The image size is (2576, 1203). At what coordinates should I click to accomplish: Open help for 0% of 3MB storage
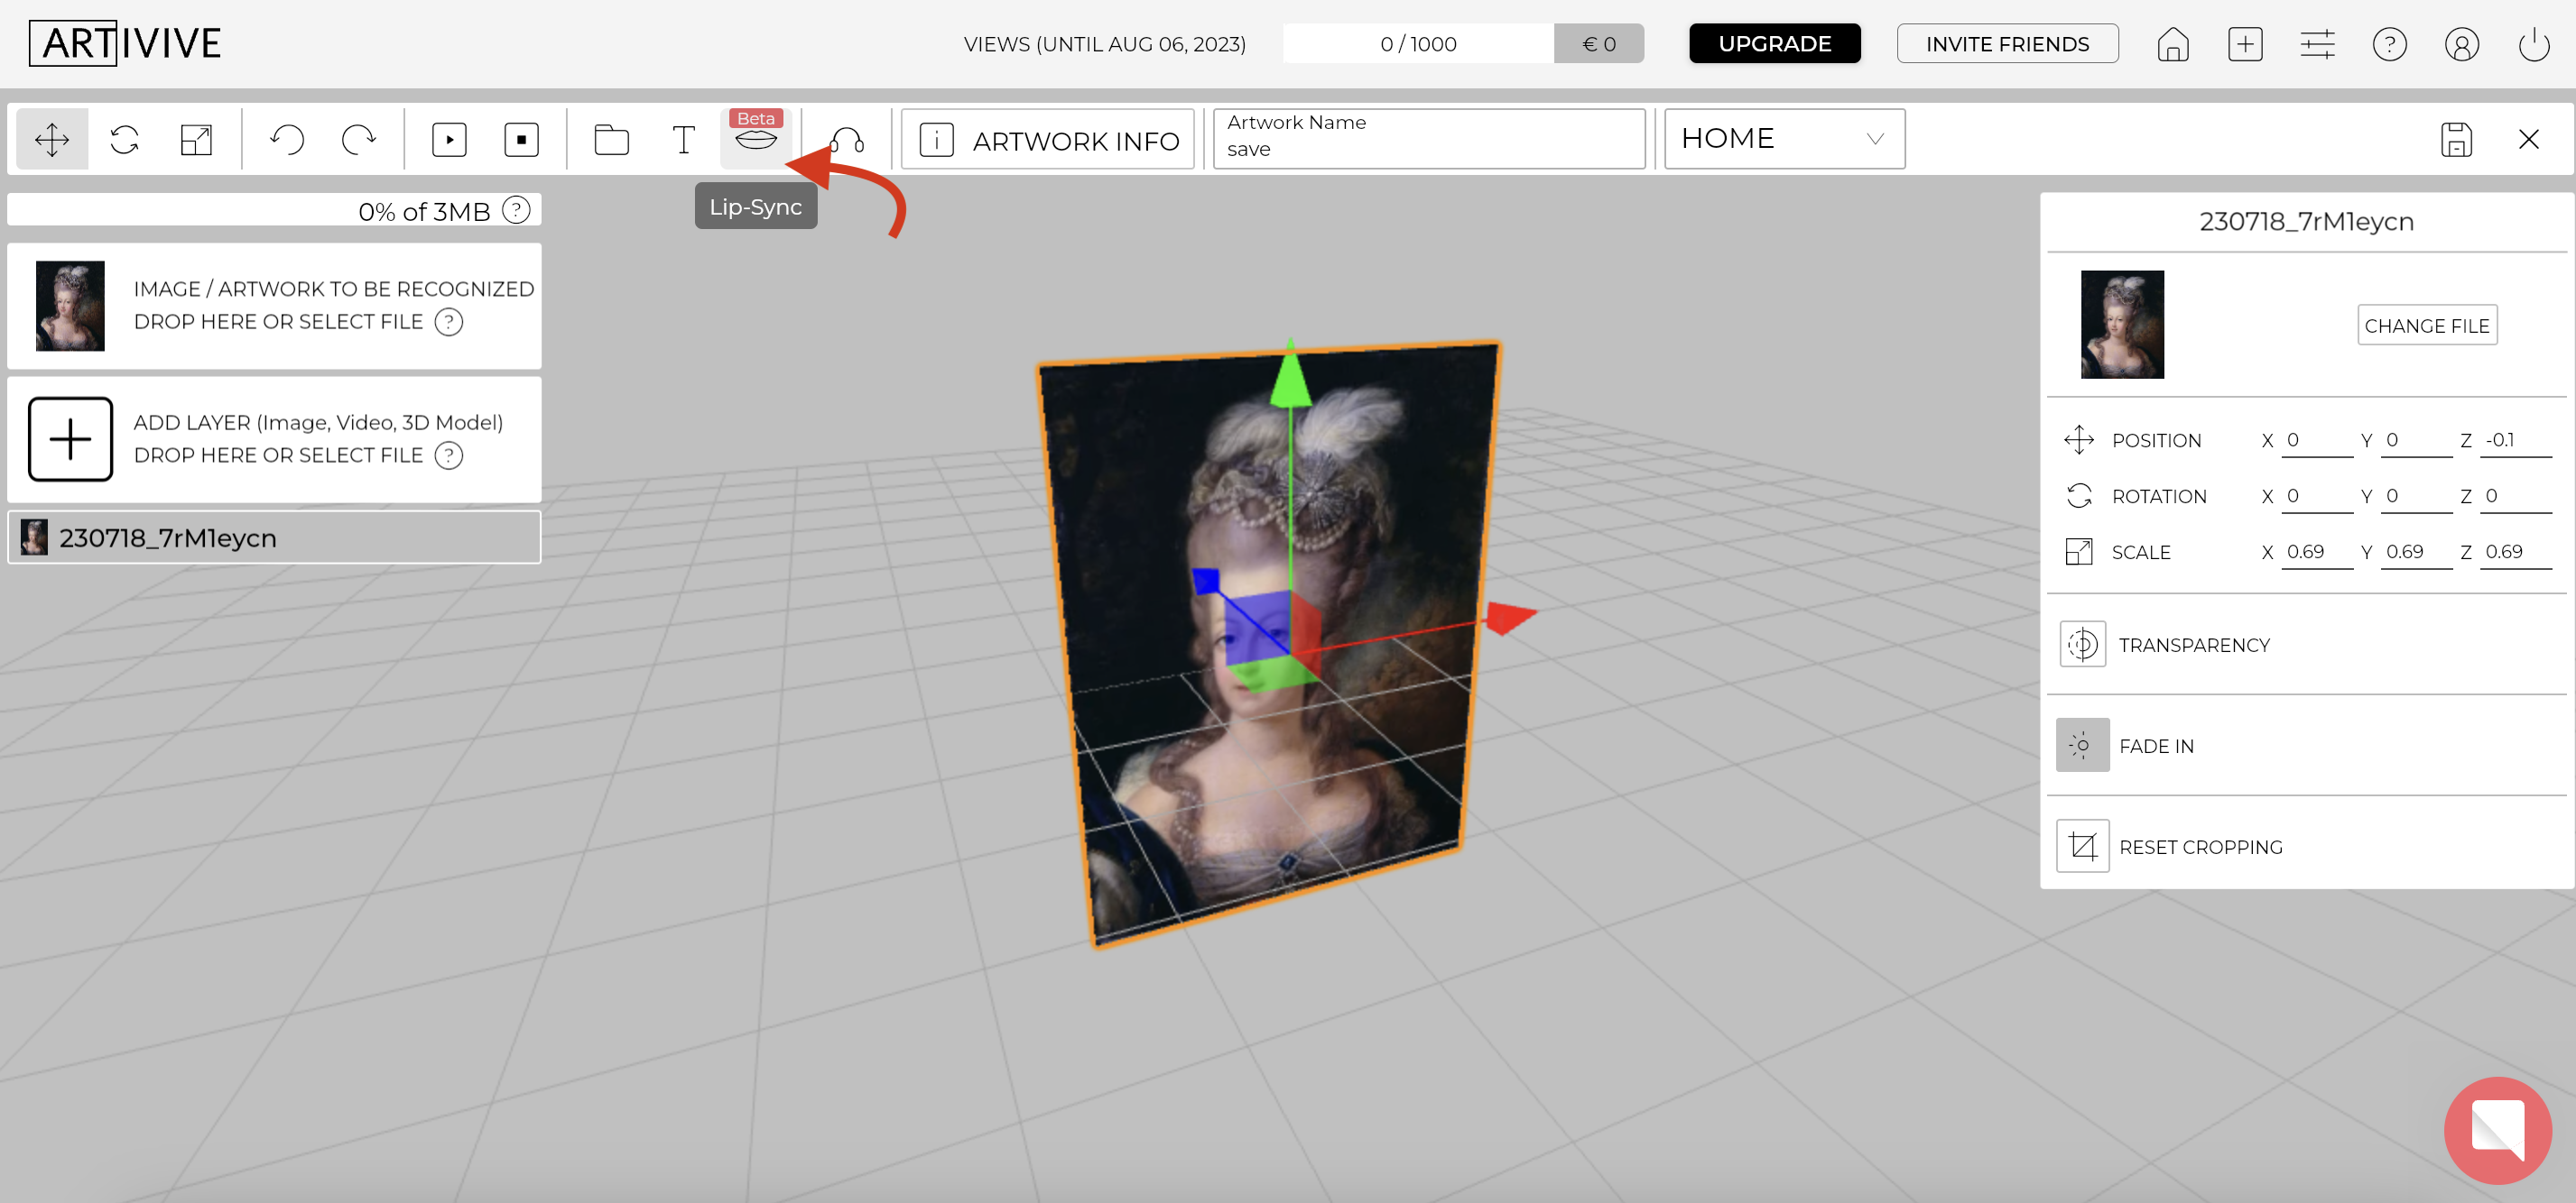click(x=516, y=210)
